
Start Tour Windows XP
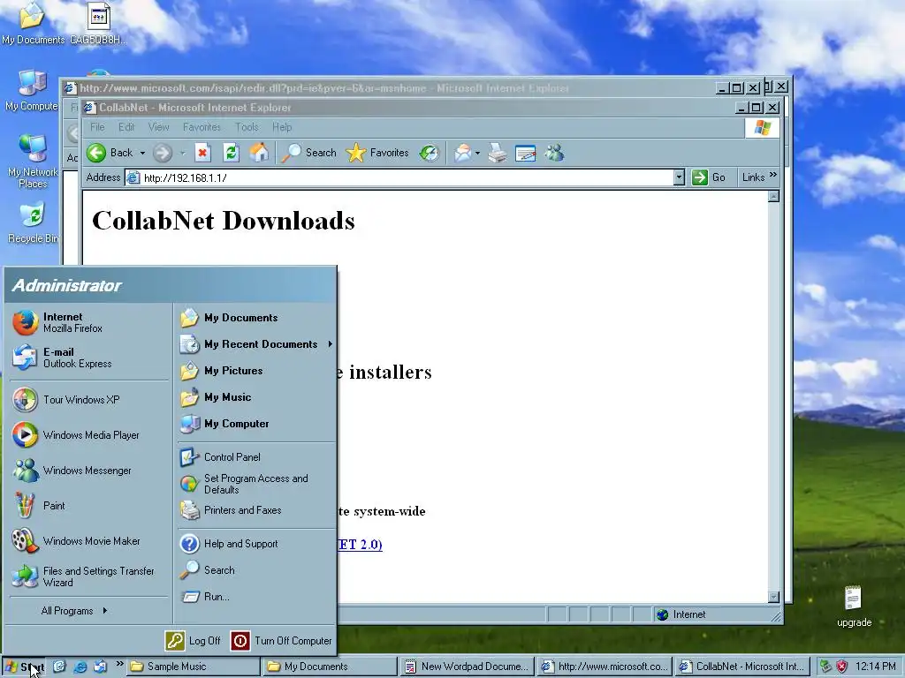(89, 400)
